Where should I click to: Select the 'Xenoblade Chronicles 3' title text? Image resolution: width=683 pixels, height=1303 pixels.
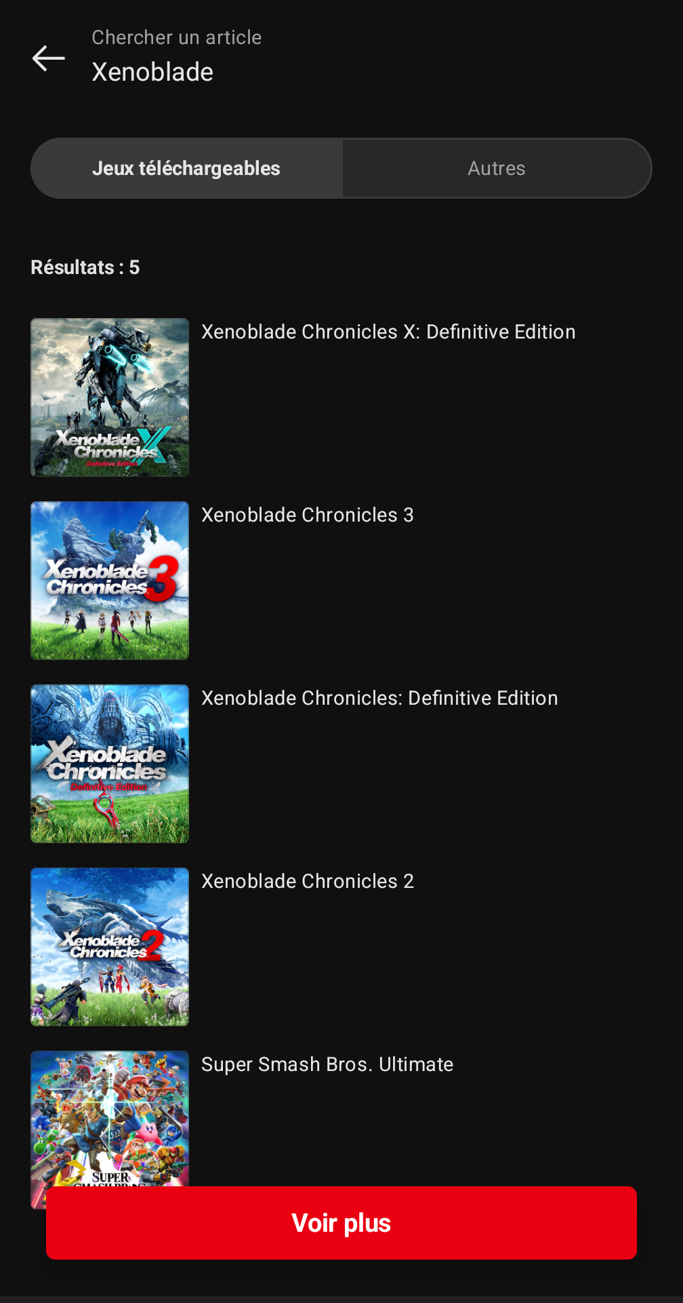coord(308,515)
